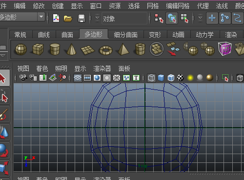
Task: Switch to the 细分曲面 shelf tab
Action: [125, 35]
